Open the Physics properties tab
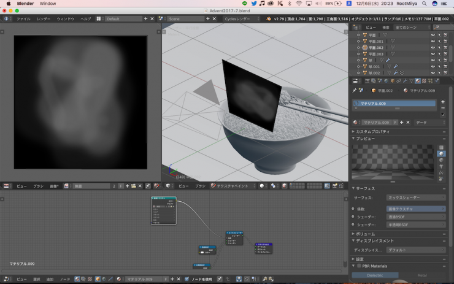Image resolution: width=454 pixels, height=284 pixels. (x=437, y=81)
